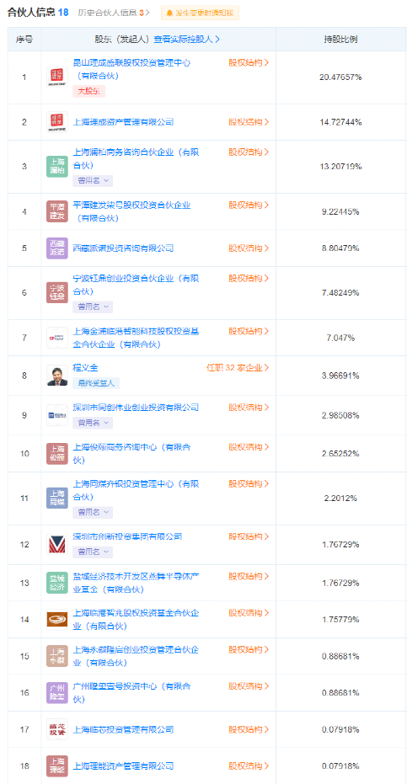Click the 平潭建发 logo badge

[57, 211]
